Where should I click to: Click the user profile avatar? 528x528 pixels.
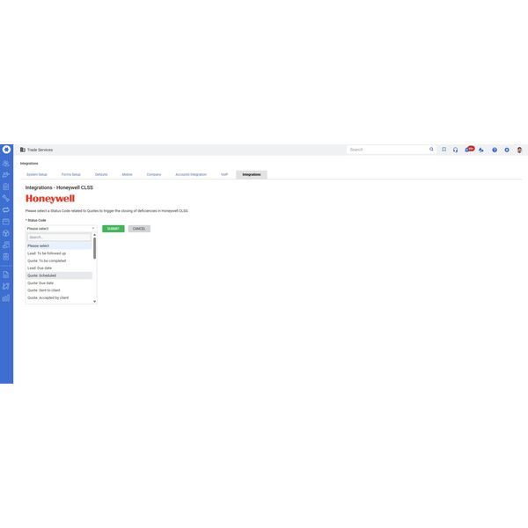520,150
